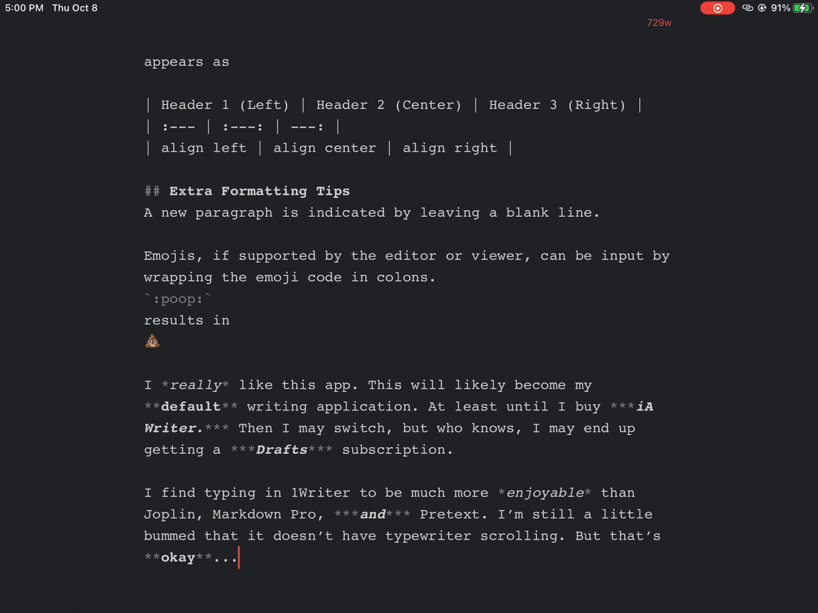
Task: Click the bold word default
Action: click(x=191, y=407)
